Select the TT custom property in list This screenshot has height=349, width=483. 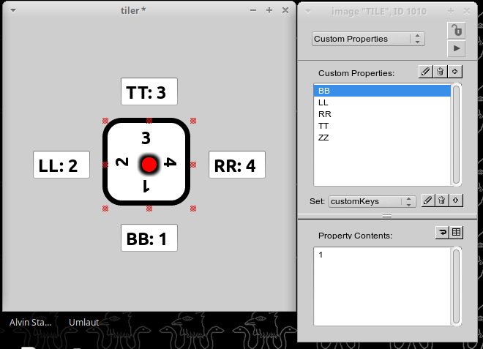click(x=323, y=126)
